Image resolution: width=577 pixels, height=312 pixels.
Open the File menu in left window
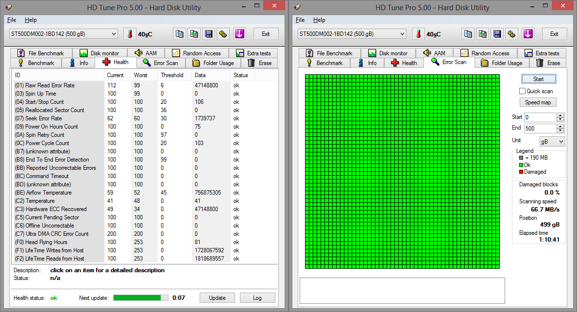[x=12, y=20]
